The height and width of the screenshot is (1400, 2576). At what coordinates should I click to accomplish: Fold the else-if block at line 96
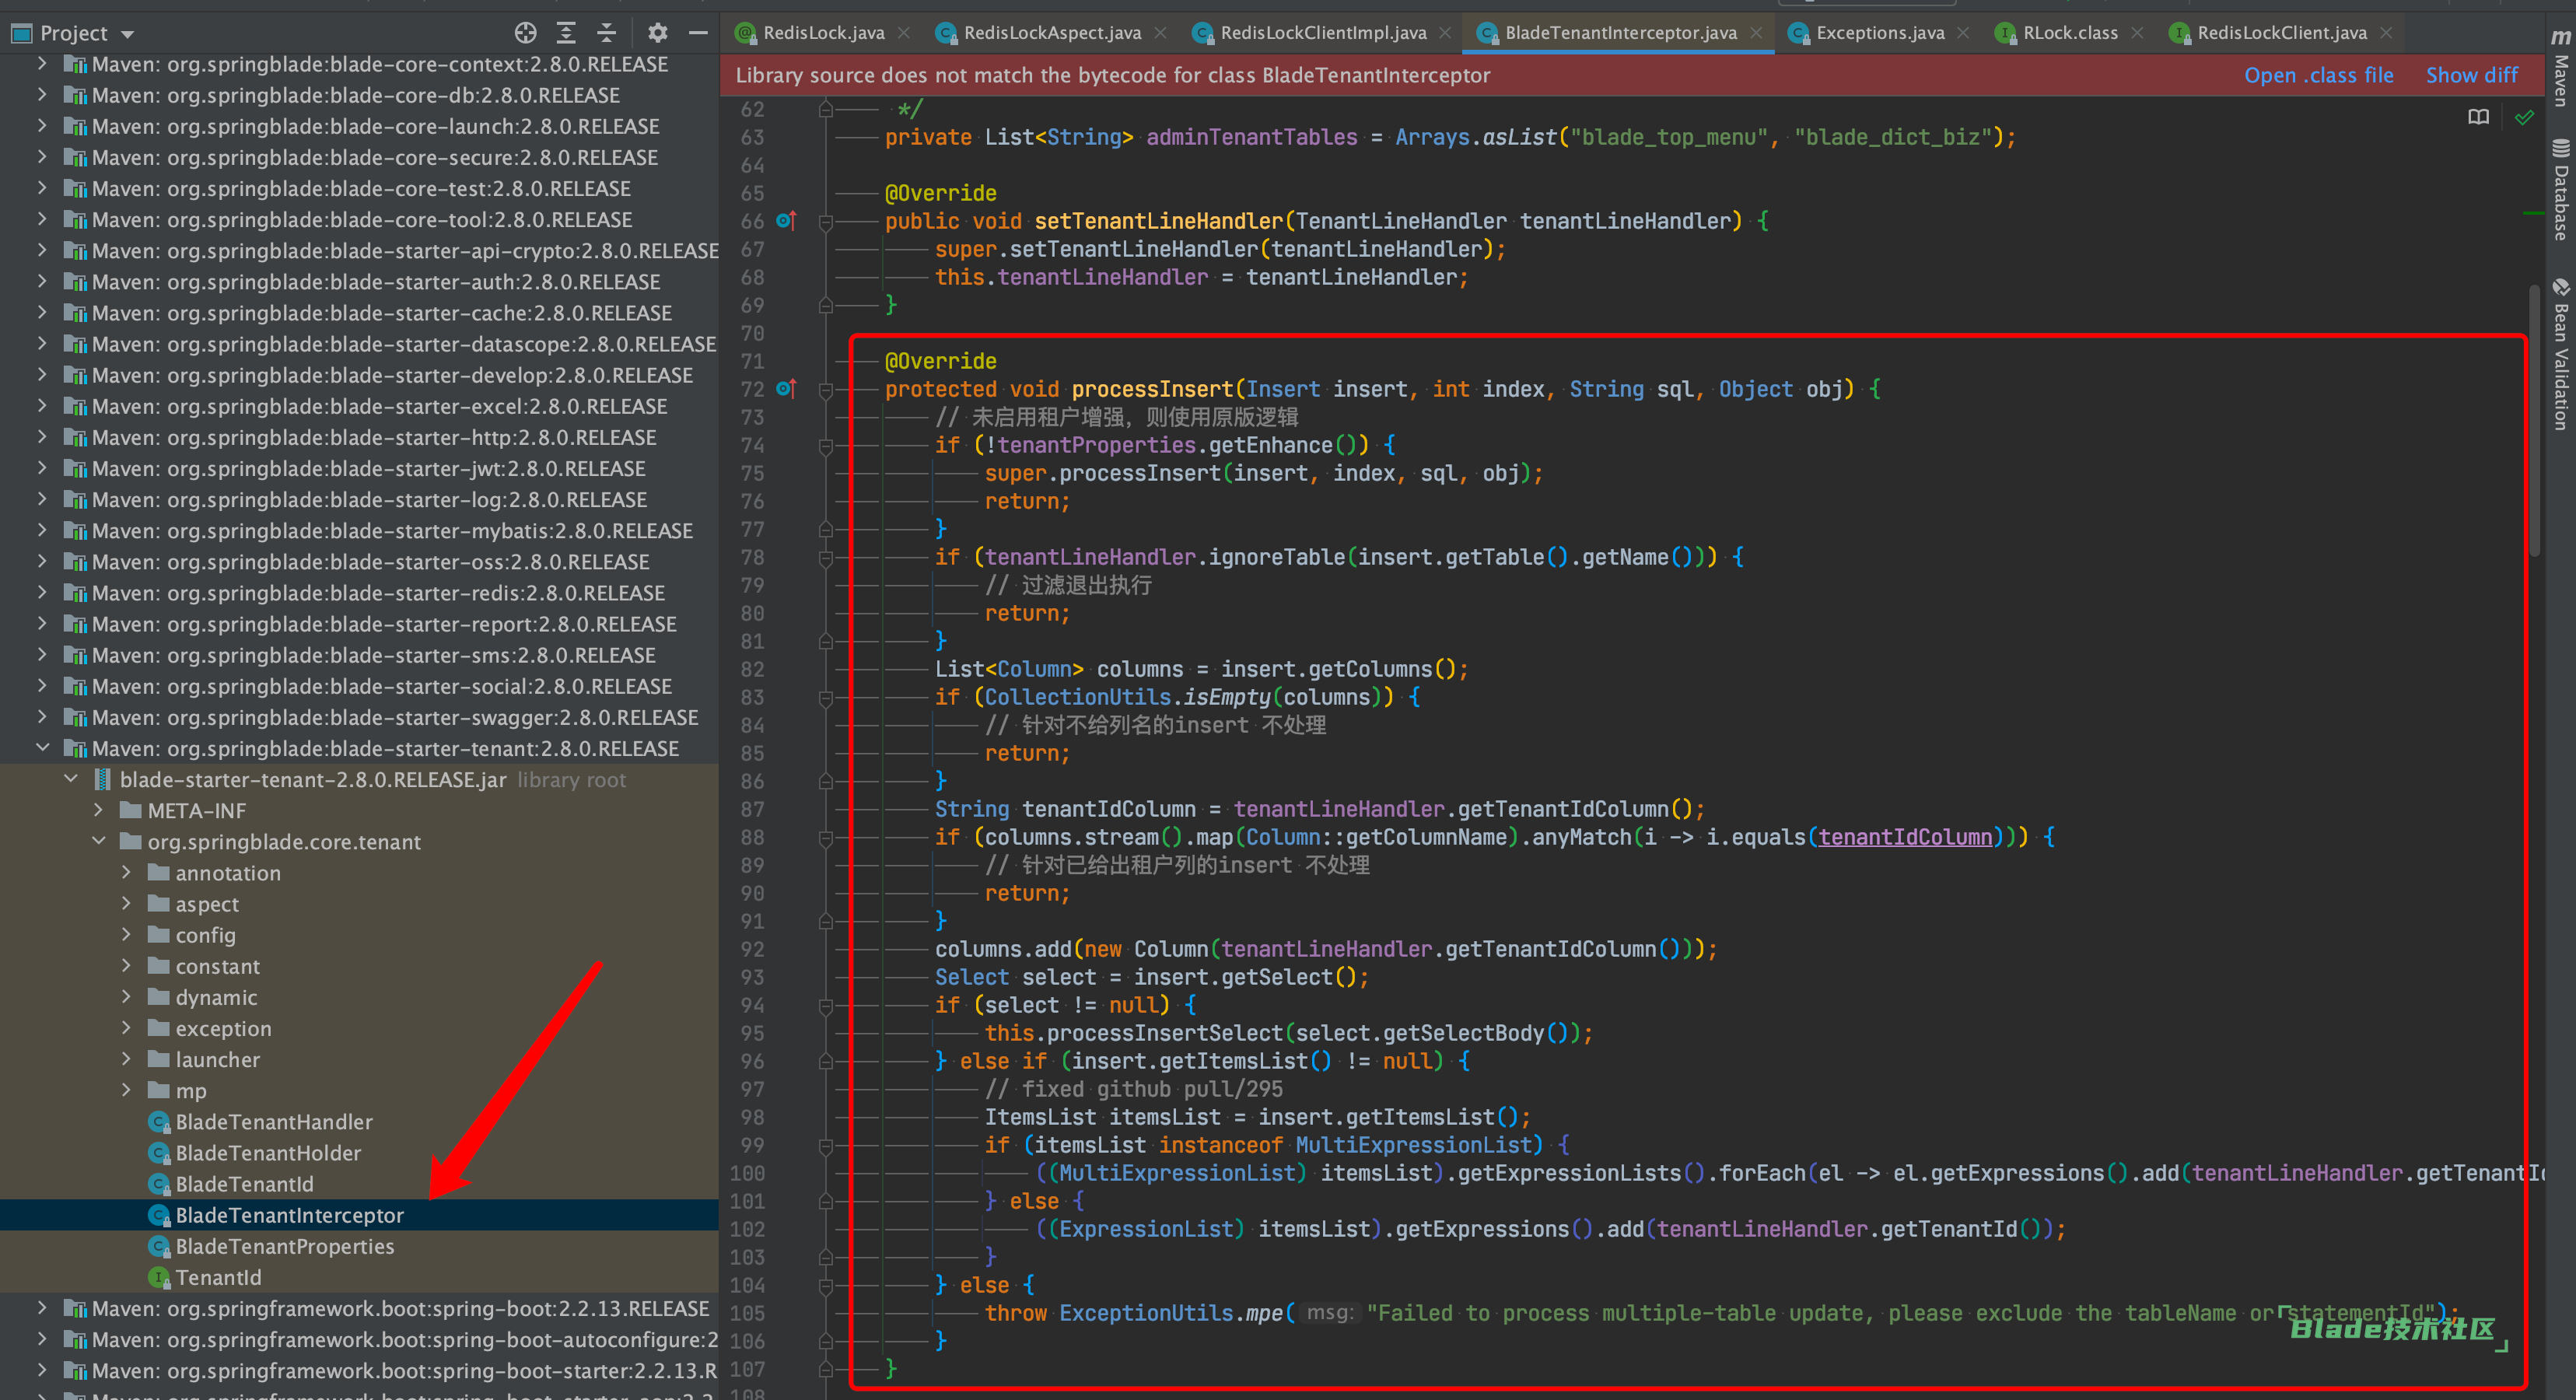(x=826, y=1061)
